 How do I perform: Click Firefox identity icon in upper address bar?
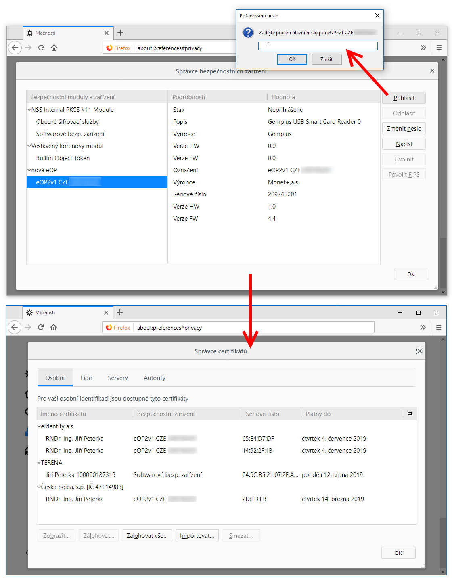(x=118, y=48)
